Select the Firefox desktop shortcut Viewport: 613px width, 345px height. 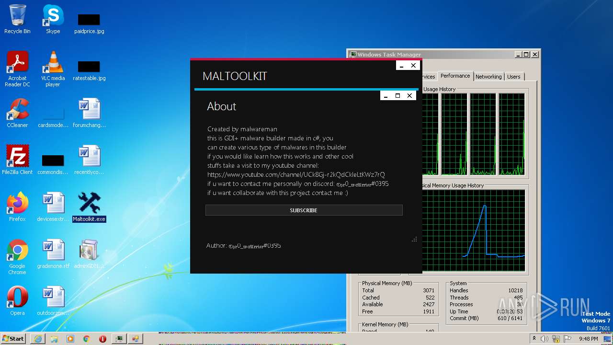pyautogui.click(x=17, y=207)
